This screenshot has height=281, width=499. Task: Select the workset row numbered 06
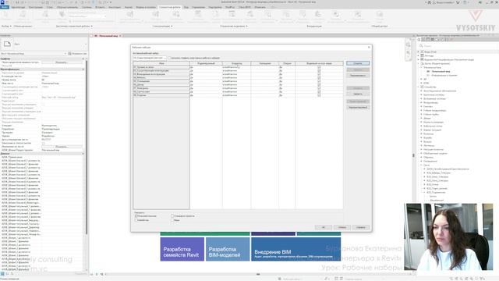(x=161, y=85)
